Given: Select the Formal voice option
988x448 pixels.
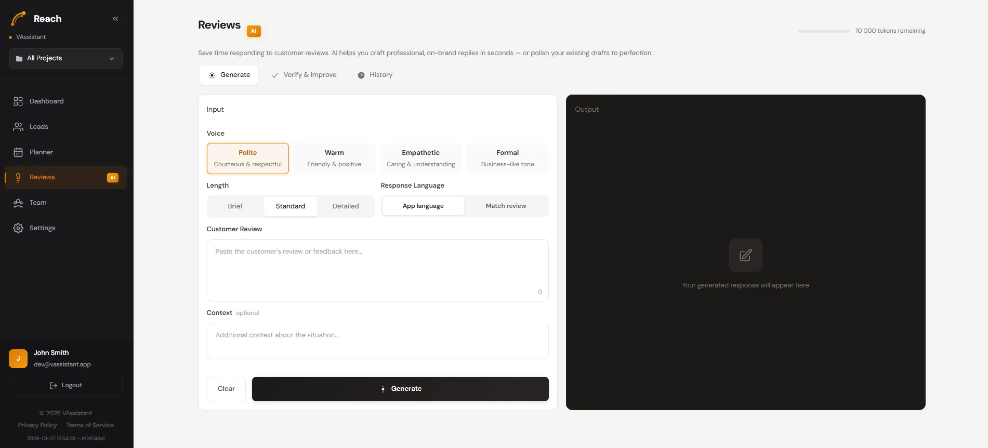Looking at the screenshot, I should (x=508, y=159).
